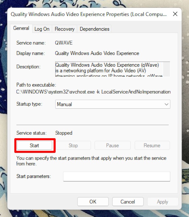The width and height of the screenshot is (189, 217).
Task: Click the Service status label
Action: coord(31,133)
